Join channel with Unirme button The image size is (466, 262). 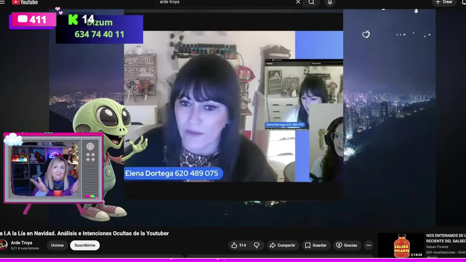tap(57, 245)
